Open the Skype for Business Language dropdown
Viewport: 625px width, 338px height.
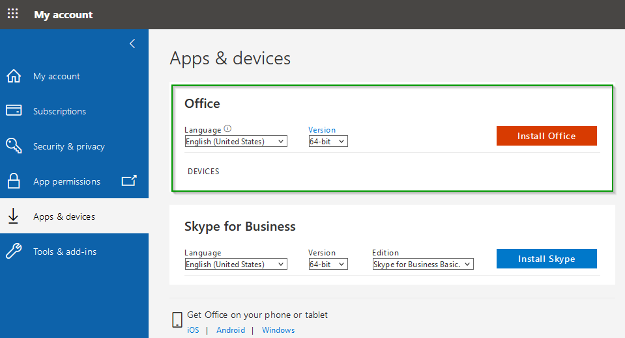[x=236, y=265]
